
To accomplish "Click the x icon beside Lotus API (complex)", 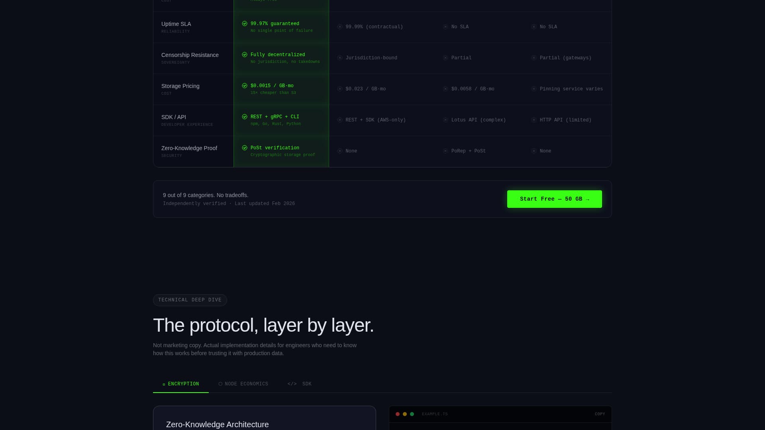I will tap(445, 120).
